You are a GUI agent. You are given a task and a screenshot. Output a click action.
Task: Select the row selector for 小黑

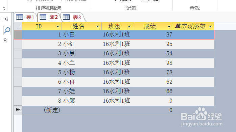(x=18, y=54)
